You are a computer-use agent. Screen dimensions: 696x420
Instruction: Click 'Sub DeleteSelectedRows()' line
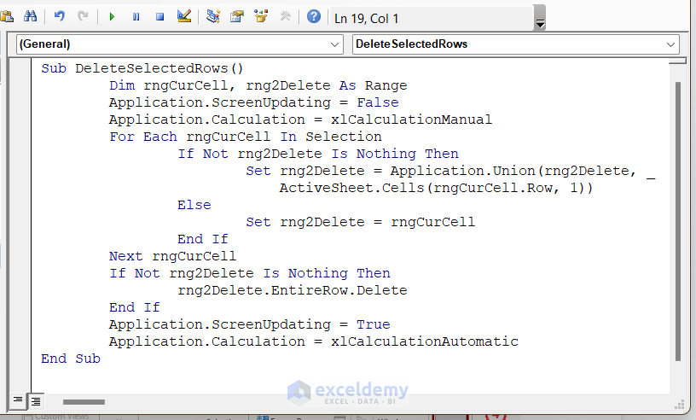142,68
